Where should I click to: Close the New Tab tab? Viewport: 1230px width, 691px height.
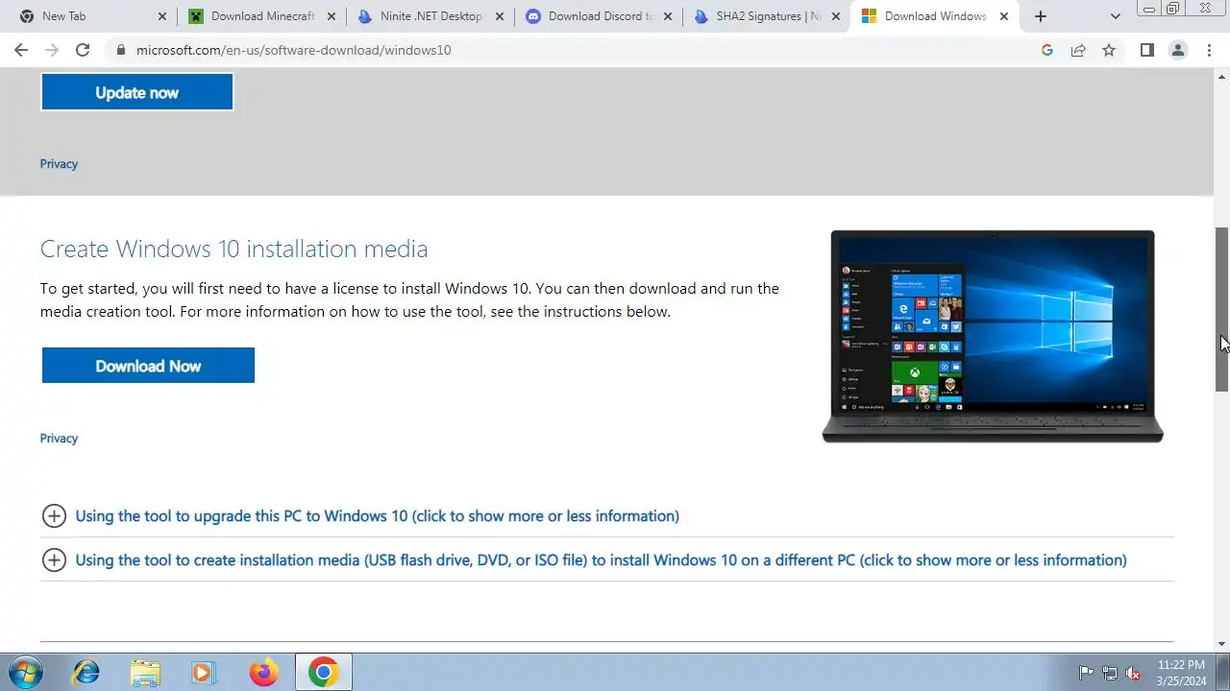coord(162,16)
